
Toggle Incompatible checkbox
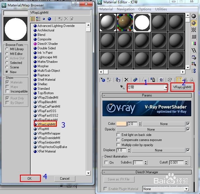(7, 91)
